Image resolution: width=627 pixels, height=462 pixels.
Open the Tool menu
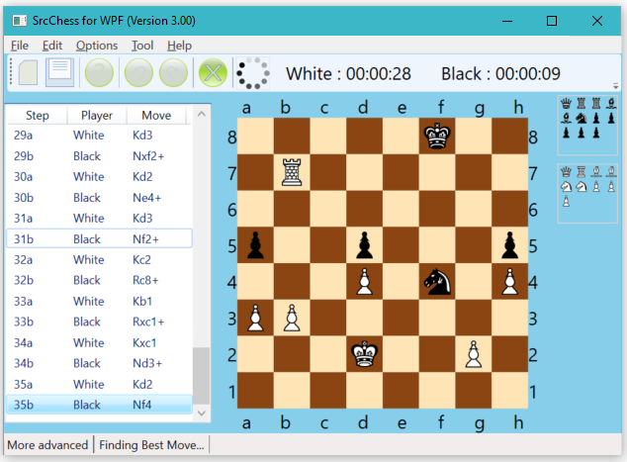(142, 46)
